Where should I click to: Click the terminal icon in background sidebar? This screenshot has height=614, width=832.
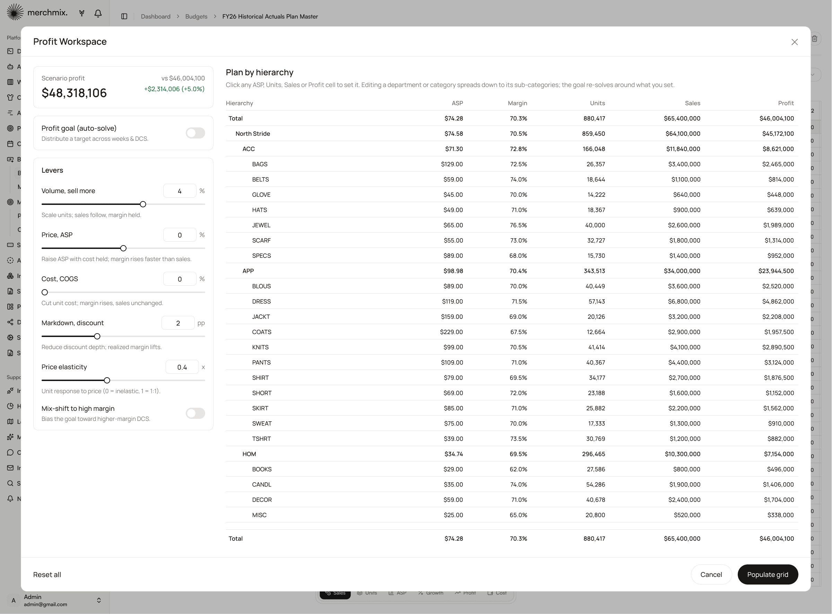[x=10, y=51]
